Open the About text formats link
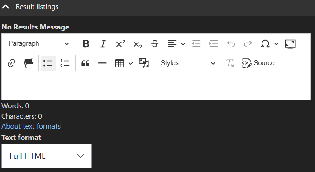 pyautogui.click(x=31, y=126)
